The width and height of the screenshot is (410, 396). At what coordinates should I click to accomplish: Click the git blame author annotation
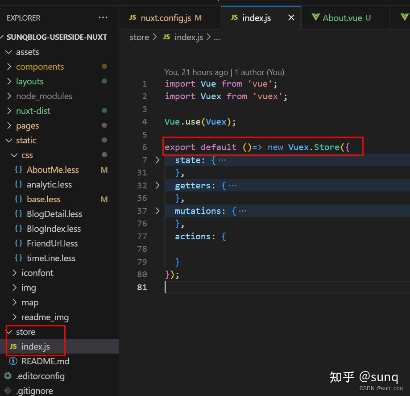224,72
